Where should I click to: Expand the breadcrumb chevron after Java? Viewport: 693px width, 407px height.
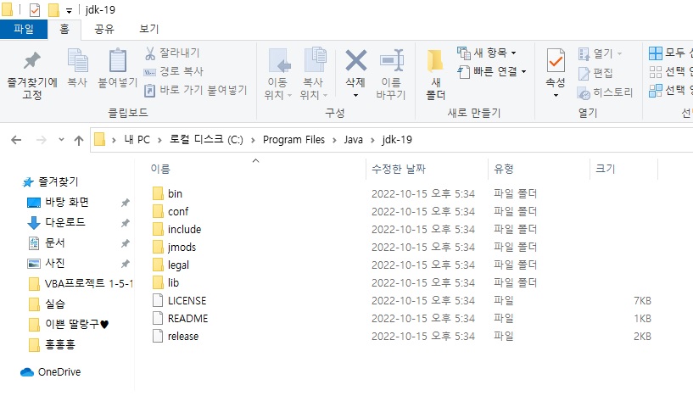click(x=372, y=140)
